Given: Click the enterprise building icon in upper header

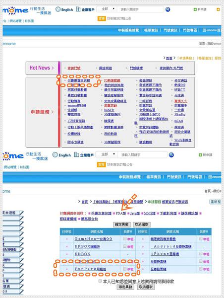Looking at the screenshot, I should [78, 9].
